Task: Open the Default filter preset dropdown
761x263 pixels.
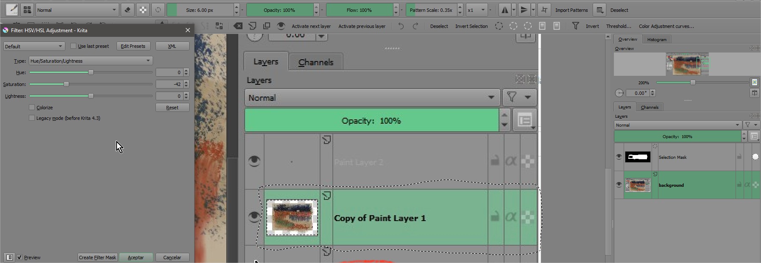Action: (x=34, y=46)
